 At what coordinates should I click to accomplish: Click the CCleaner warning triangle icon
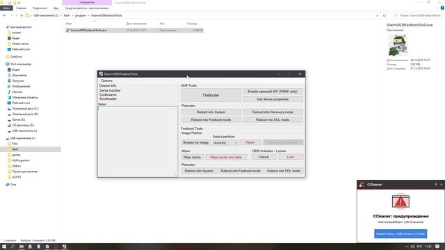pyautogui.click(x=400, y=201)
